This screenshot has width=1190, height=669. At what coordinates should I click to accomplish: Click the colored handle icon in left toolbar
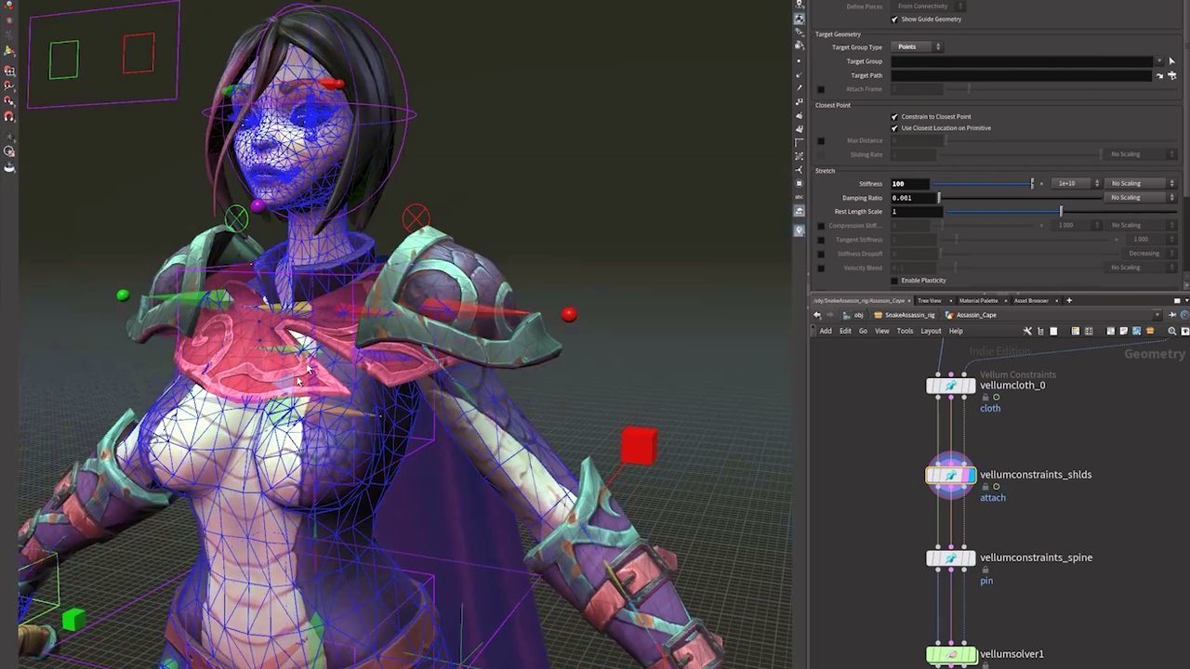pyautogui.click(x=9, y=52)
